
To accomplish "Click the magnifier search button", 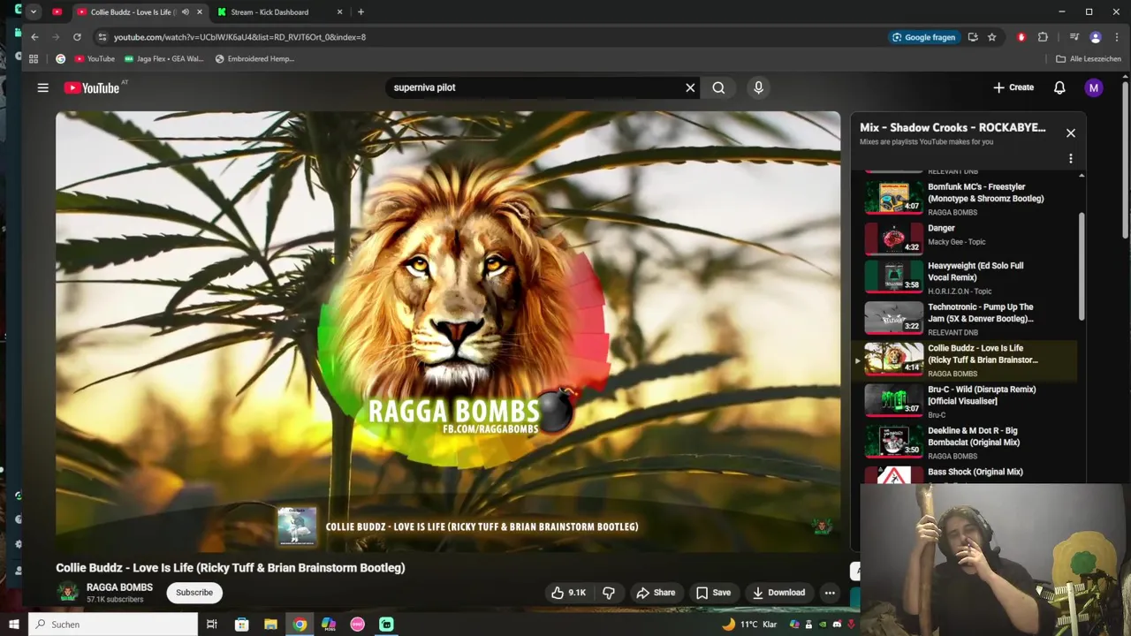I will pos(718,87).
